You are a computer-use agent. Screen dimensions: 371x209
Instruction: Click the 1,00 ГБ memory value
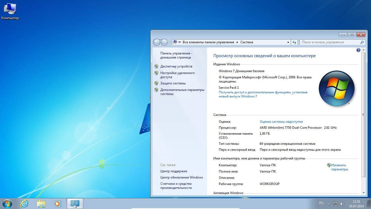pyautogui.click(x=265, y=134)
